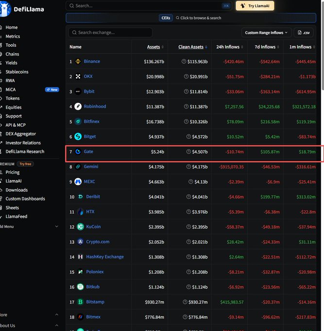Viewport: 324px width, 331px height.
Task: Click the info icon beside Gate clean assets
Action: click(188, 151)
